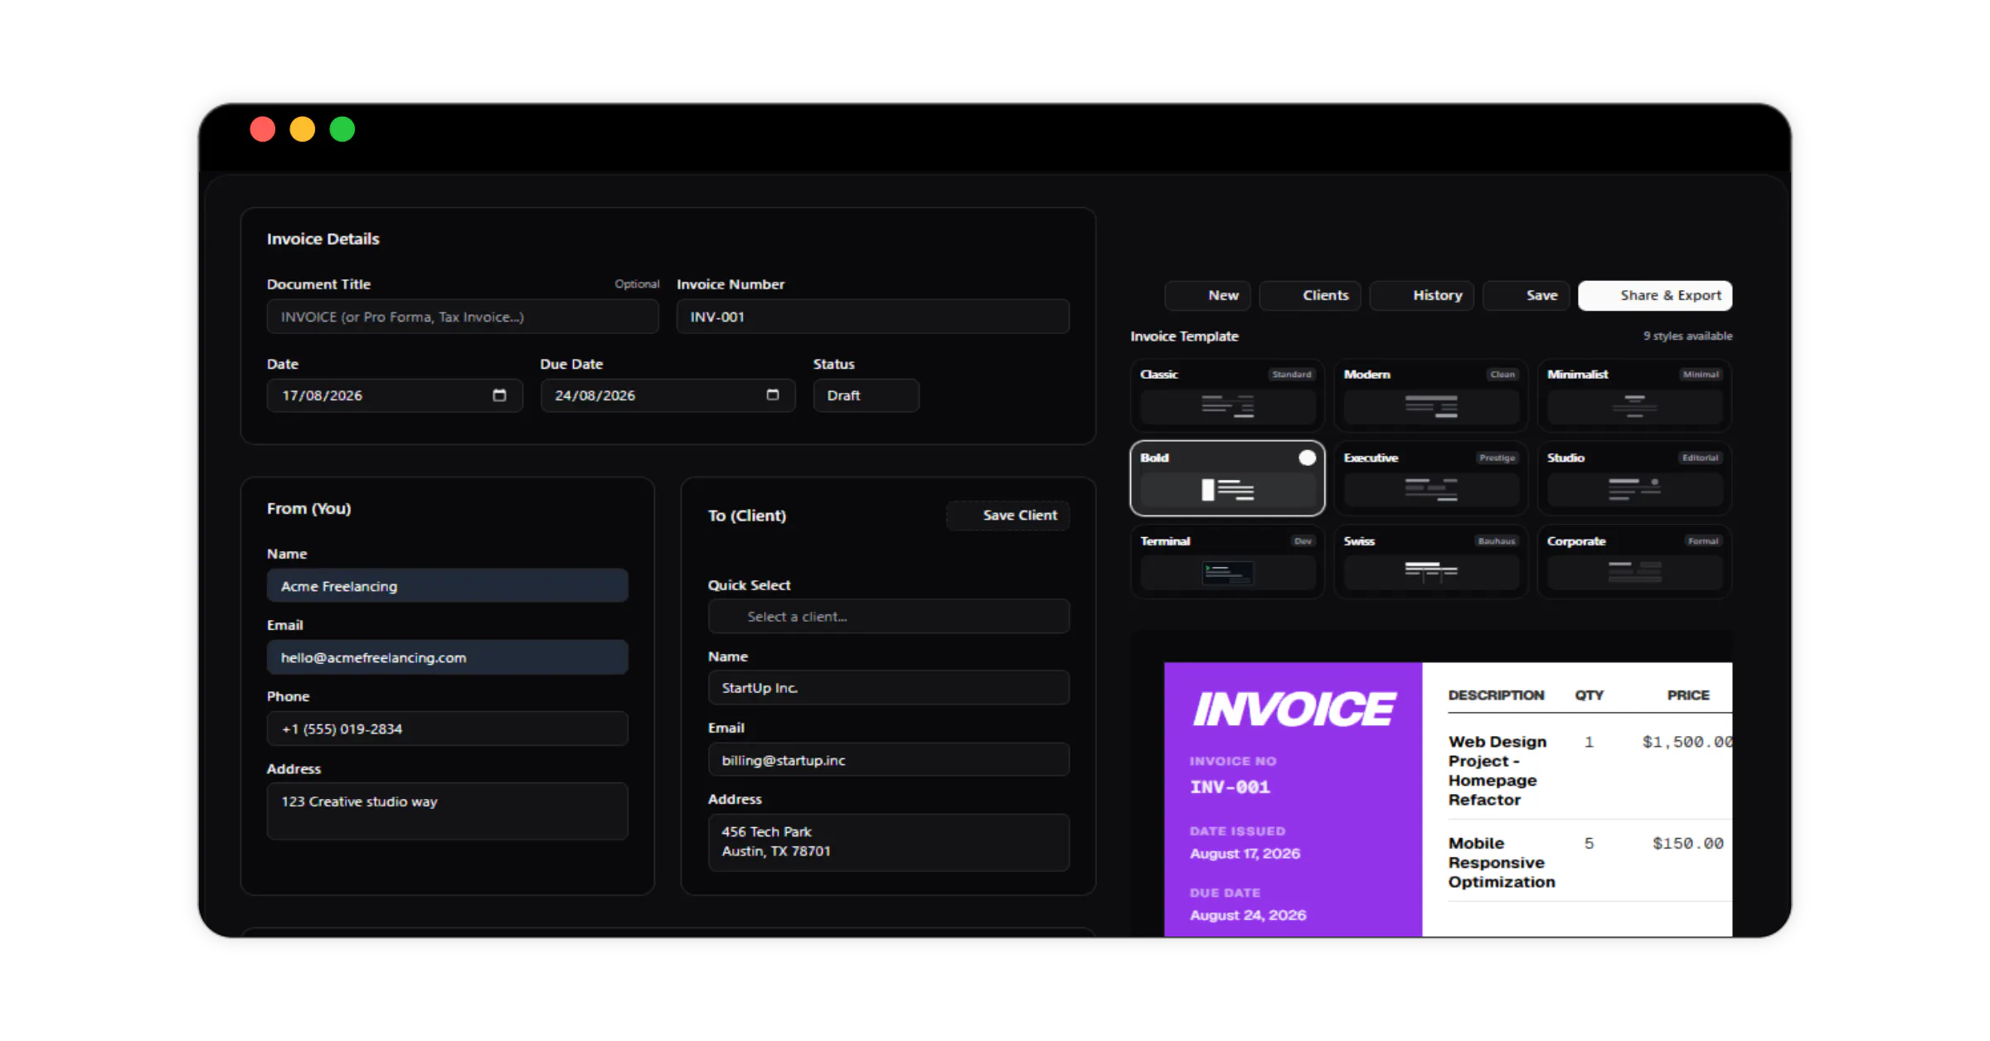
Task: Save the current invoice
Action: click(1526, 295)
